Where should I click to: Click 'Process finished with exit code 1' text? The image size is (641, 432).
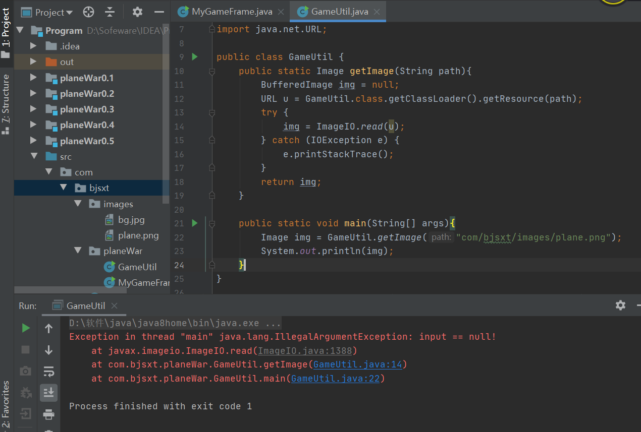(x=161, y=406)
